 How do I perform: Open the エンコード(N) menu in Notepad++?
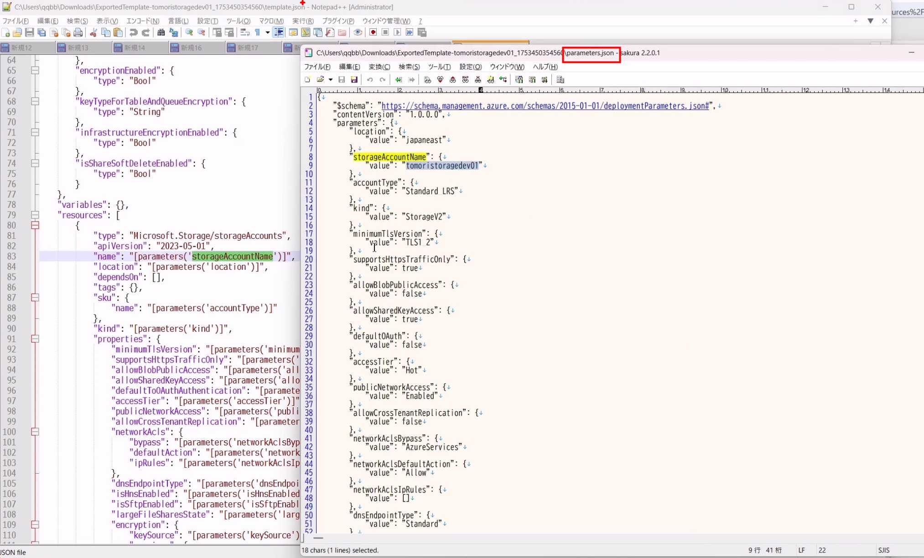pyautogui.click(x=142, y=21)
